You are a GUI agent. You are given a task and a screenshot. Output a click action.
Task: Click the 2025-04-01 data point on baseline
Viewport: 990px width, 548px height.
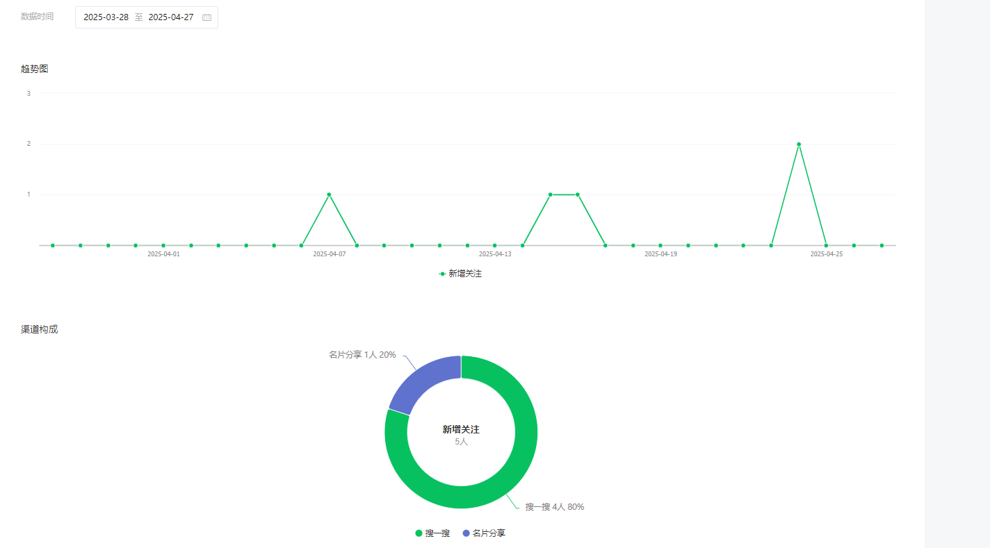pyautogui.click(x=163, y=245)
